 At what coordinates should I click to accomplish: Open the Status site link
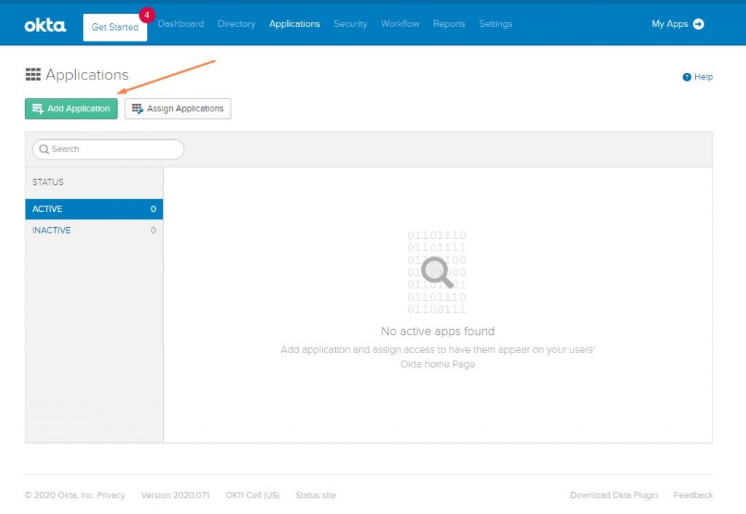point(315,495)
